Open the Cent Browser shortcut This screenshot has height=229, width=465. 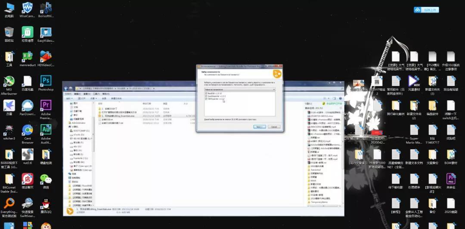(x=28, y=130)
